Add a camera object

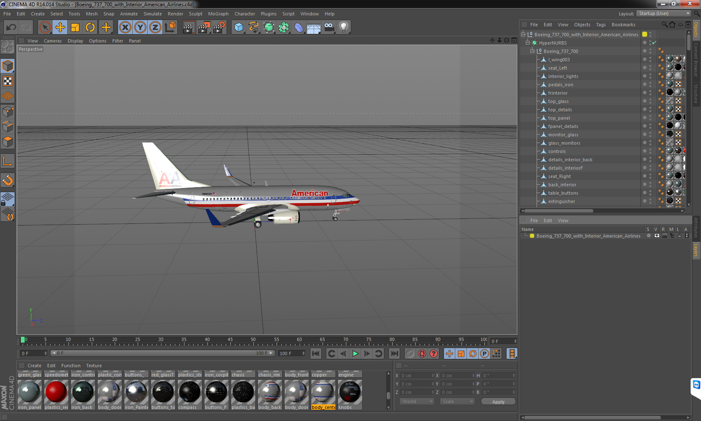329,28
